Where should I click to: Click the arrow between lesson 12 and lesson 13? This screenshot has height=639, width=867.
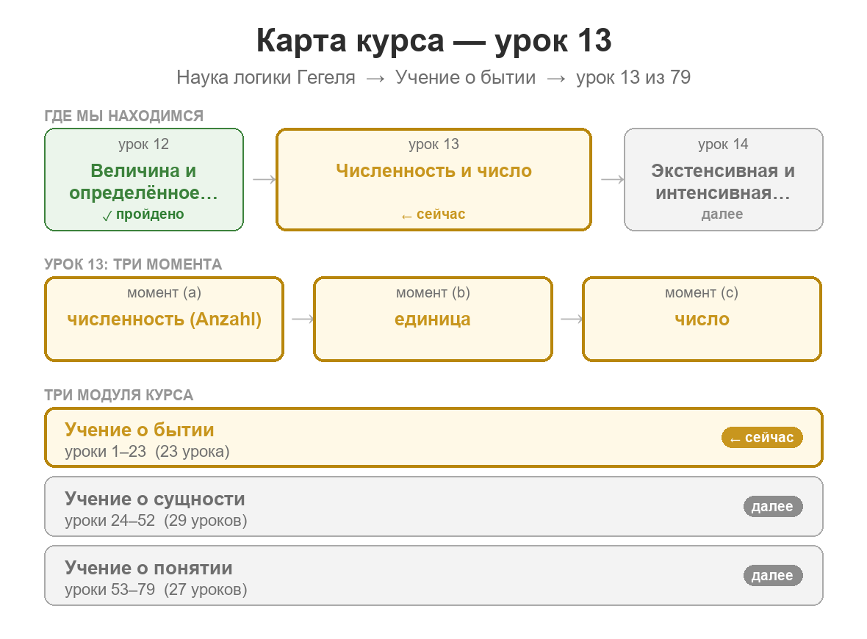(x=265, y=179)
